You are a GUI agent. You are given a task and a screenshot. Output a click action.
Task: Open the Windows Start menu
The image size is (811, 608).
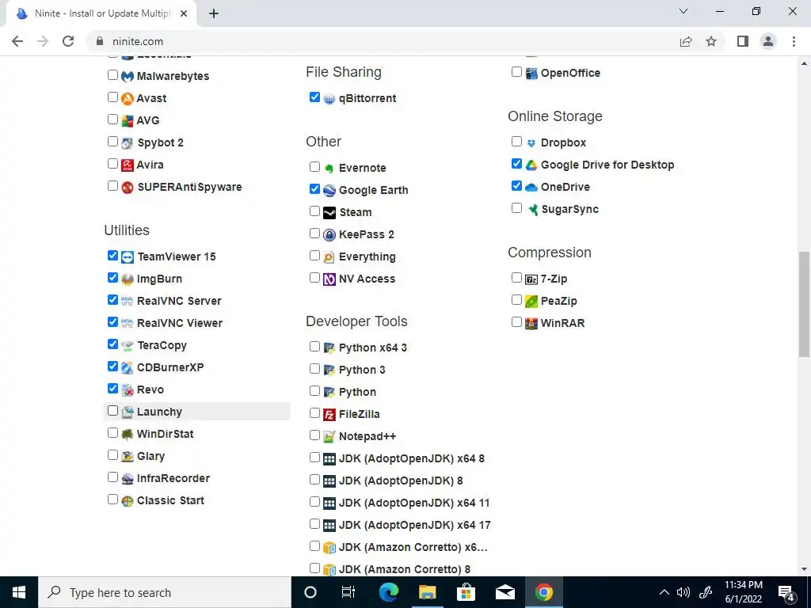pyautogui.click(x=19, y=592)
